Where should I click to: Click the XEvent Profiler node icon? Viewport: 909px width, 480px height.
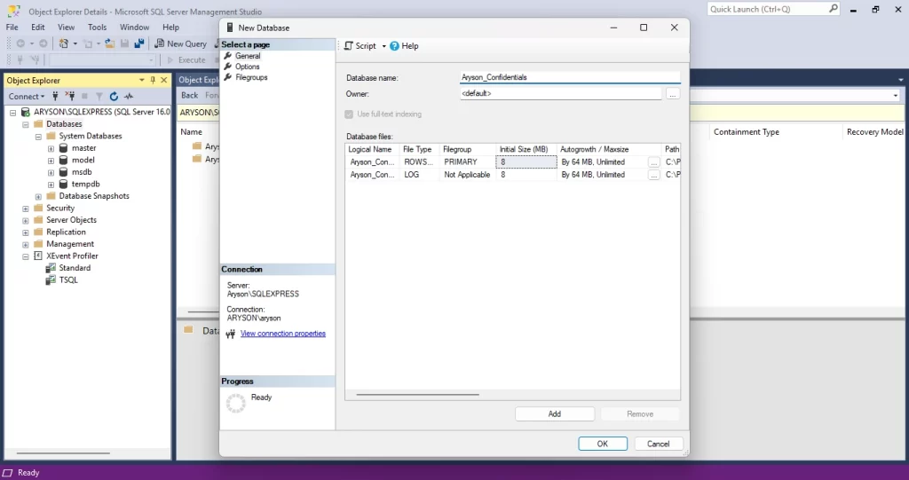tap(38, 256)
